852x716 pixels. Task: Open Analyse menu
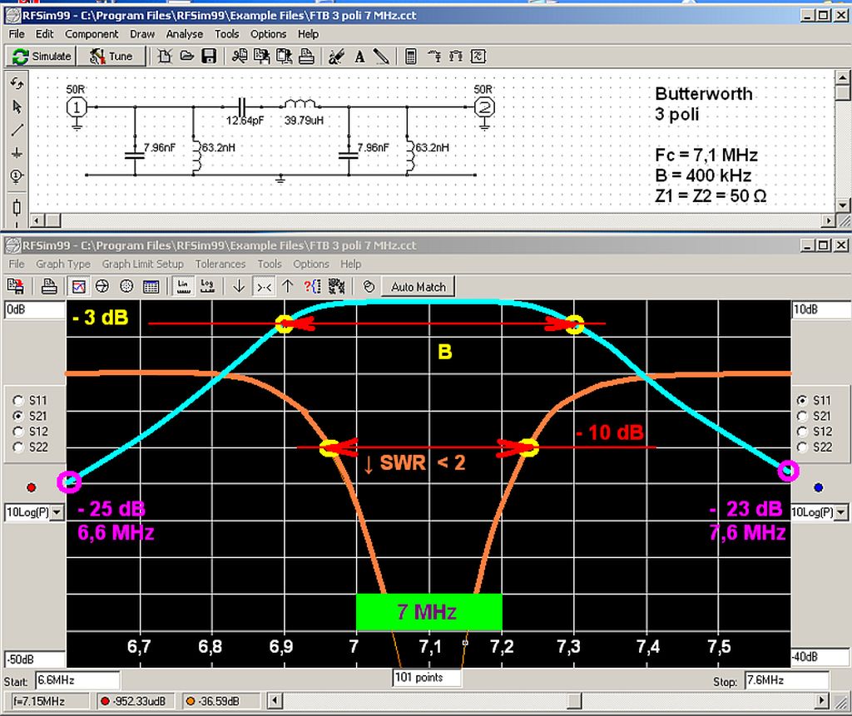pos(184,34)
